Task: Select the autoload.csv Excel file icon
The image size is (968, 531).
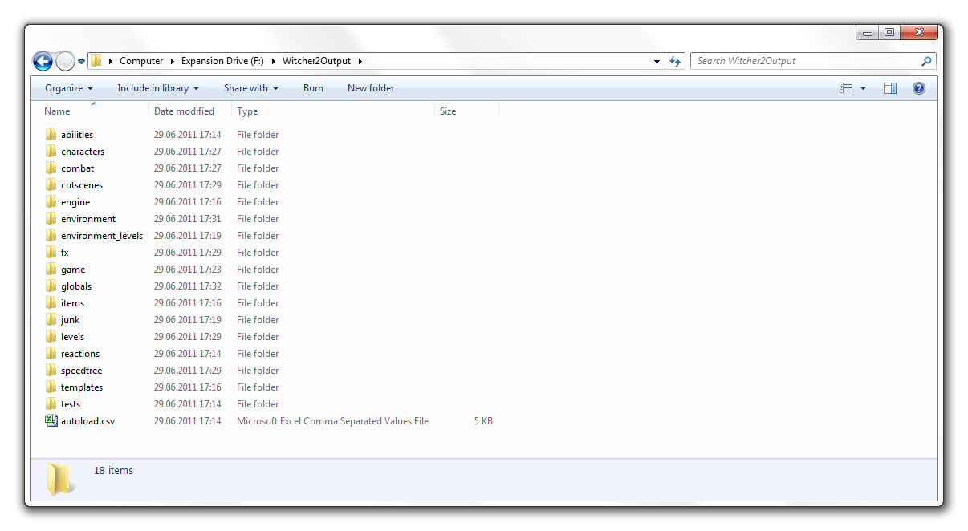Action: pyautogui.click(x=51, y=420)
